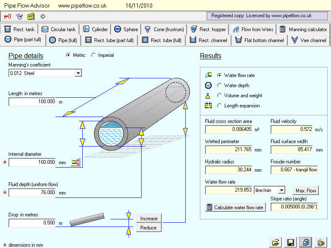This screenshot has width=331, height=248.
Task: Select the Water depth result option
Action: pyautogui.click(x=219, y=85)
